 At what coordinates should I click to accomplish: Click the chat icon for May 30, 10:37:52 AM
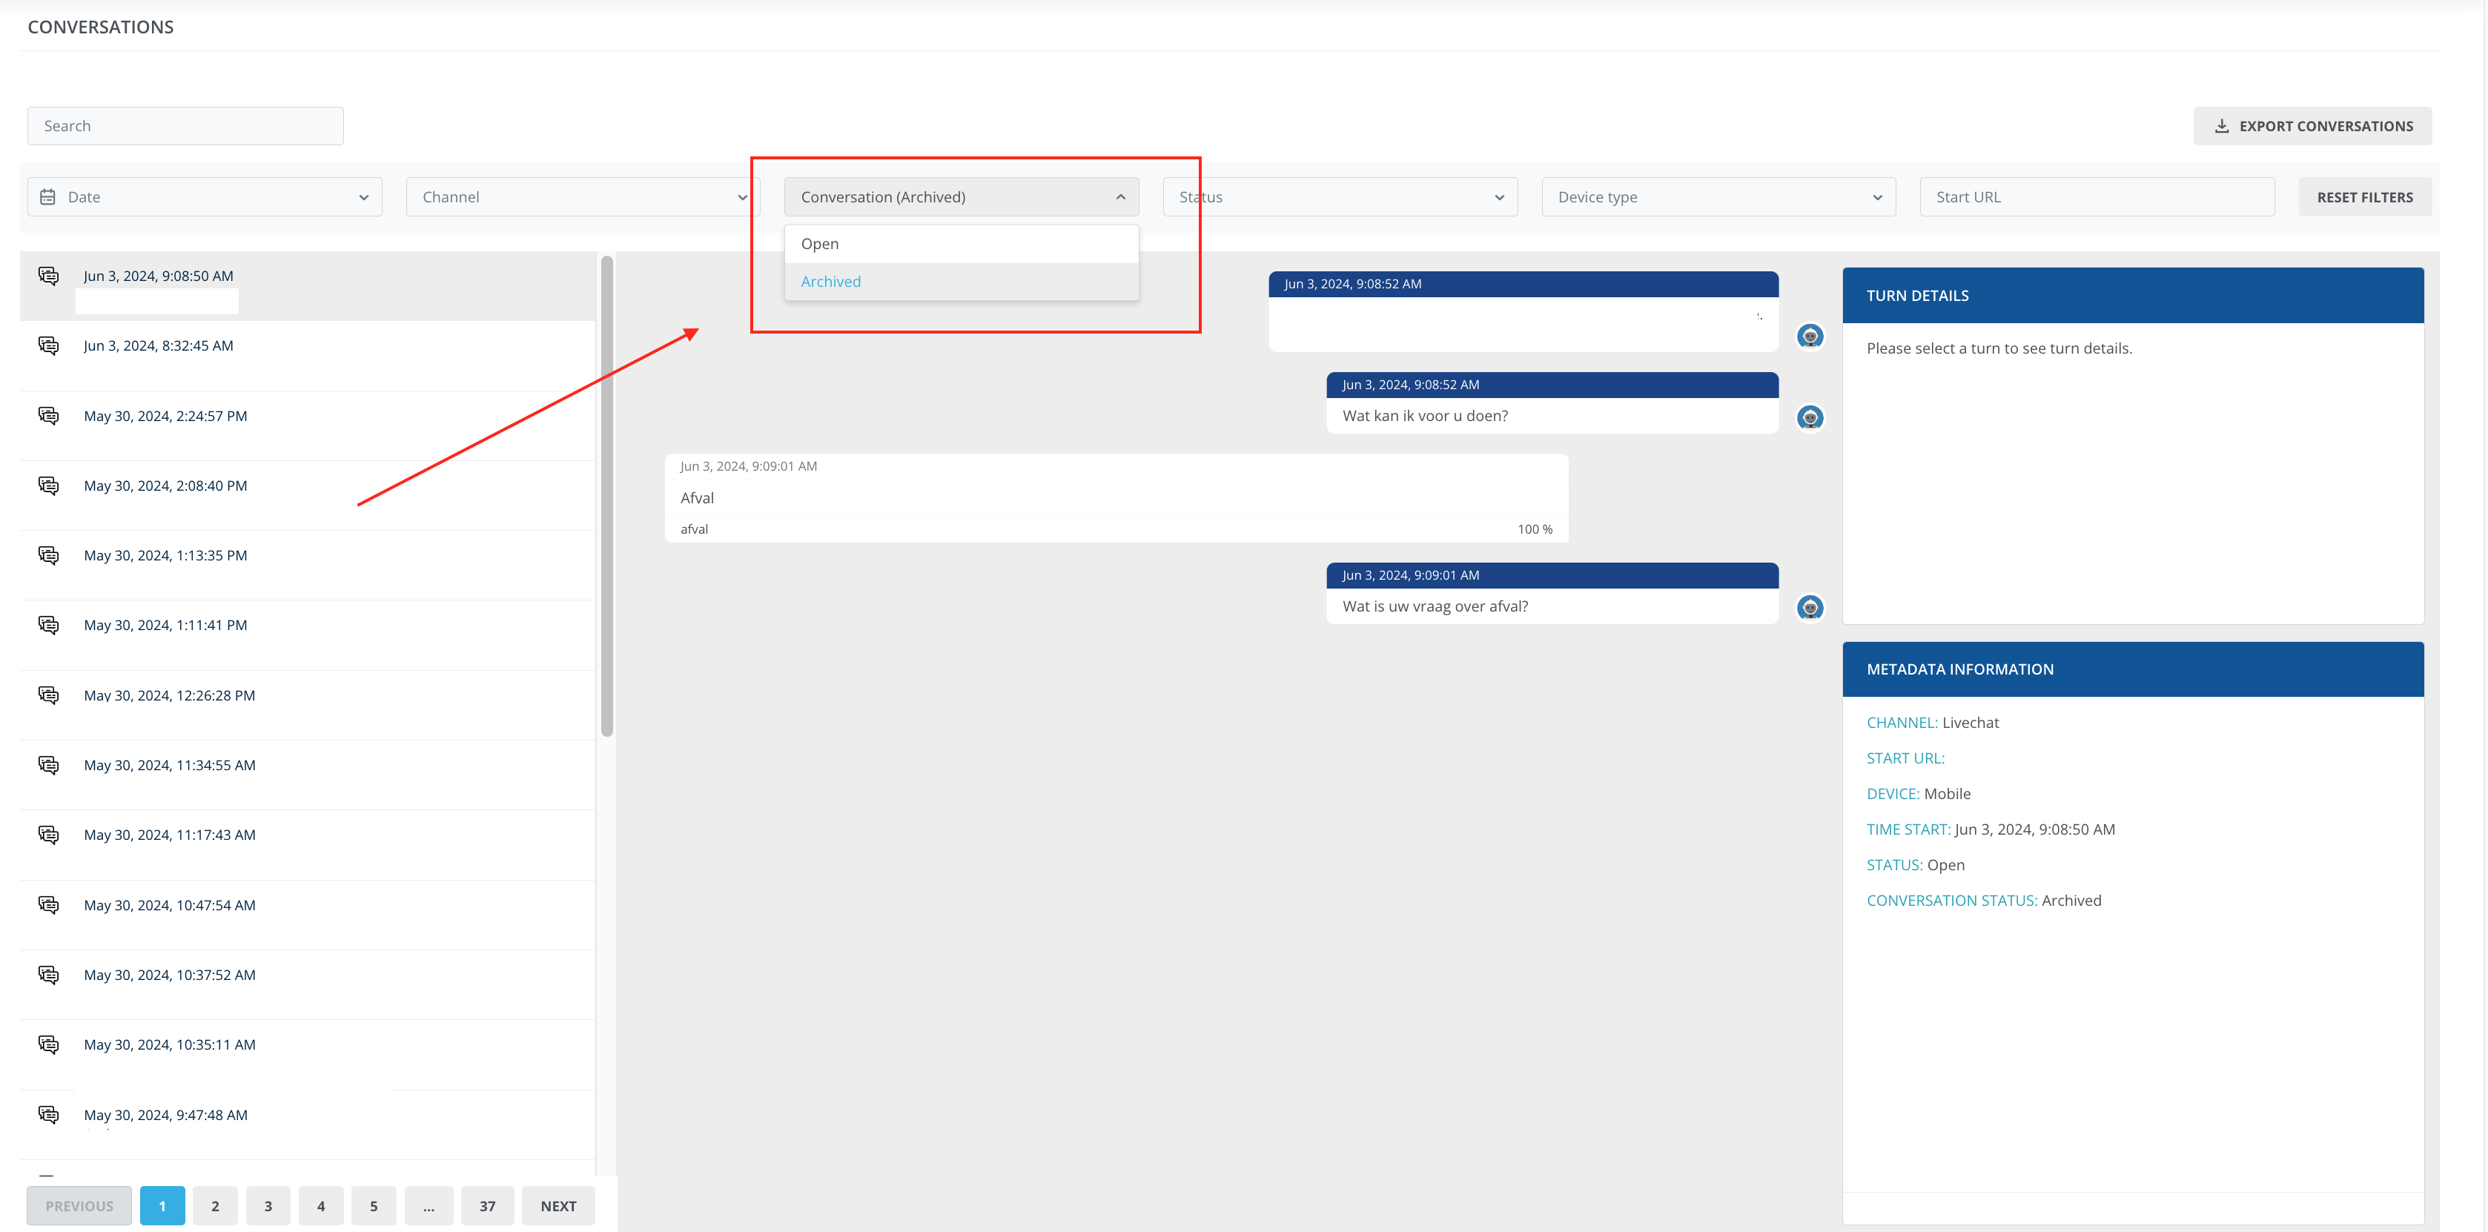tap(48, 974)
